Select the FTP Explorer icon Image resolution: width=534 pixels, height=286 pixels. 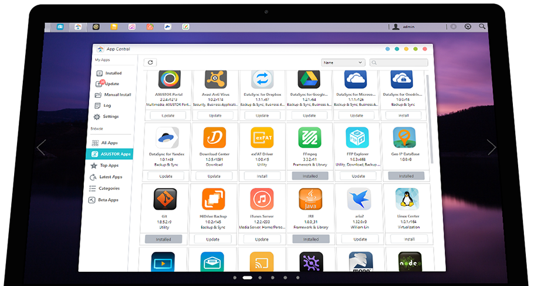pos(357,138)
